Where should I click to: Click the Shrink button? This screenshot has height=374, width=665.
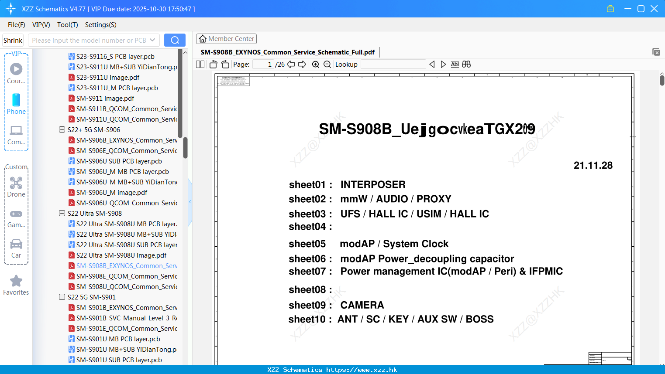[x=13, y=40]
